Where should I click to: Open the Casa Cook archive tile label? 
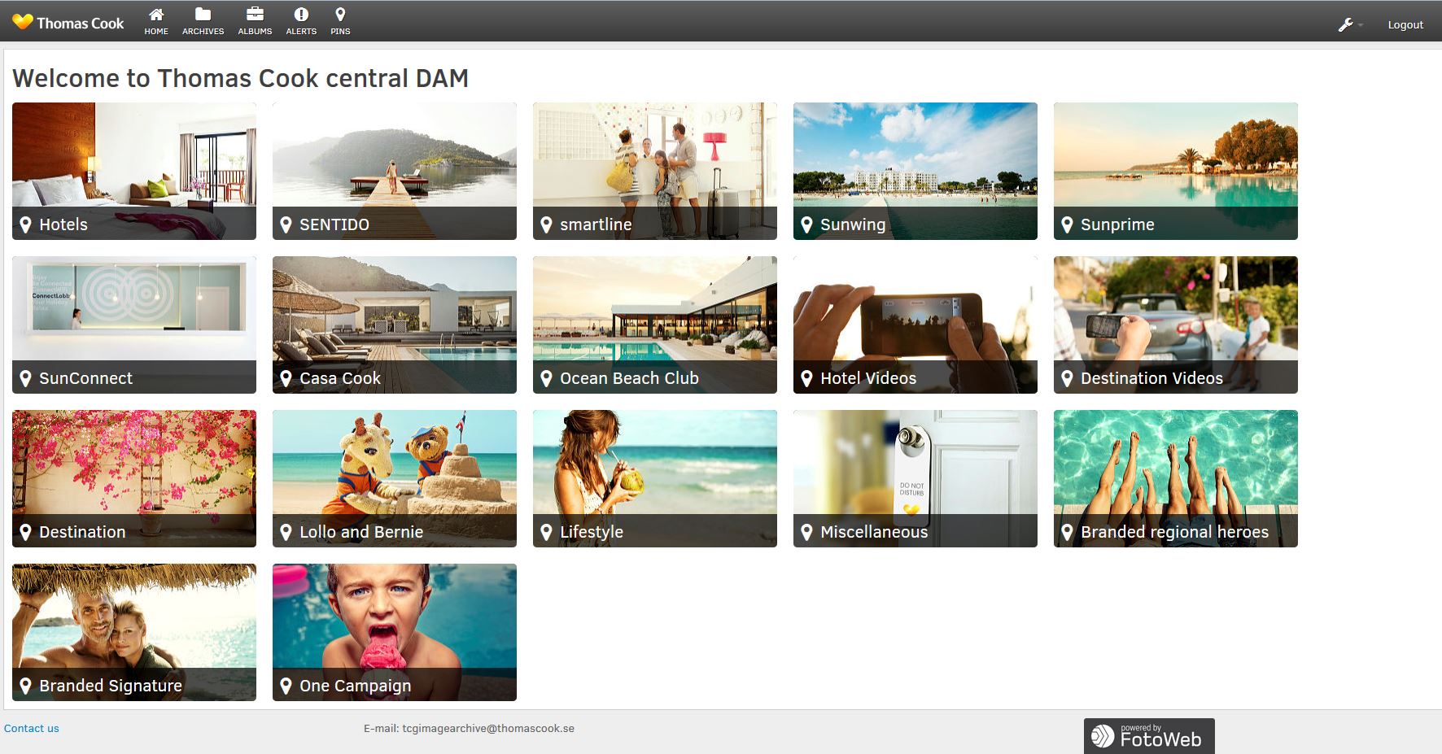pos(340,378)
